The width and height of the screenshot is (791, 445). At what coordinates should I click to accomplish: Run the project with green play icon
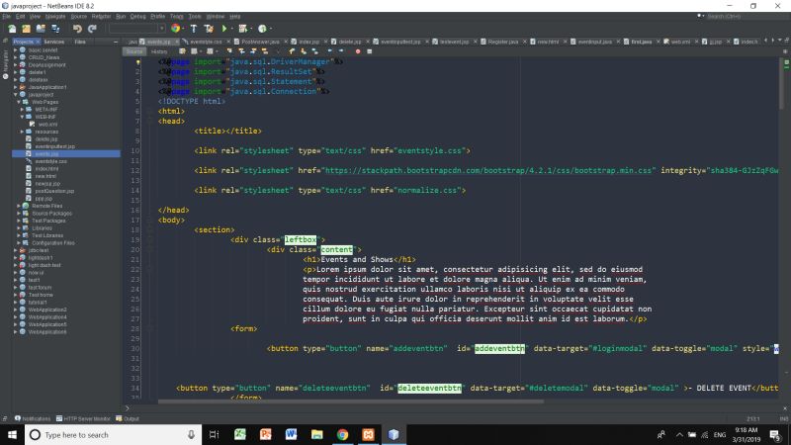pyautogui.click(x=224, y=29)
